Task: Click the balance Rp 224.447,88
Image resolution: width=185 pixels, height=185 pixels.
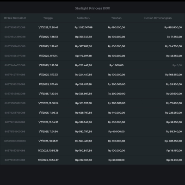Action: (x=83, y=75)
